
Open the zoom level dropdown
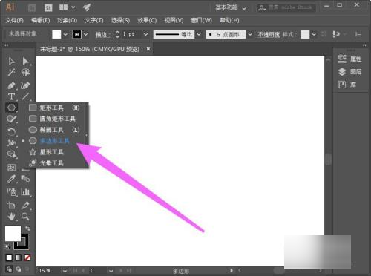[65, 271]
